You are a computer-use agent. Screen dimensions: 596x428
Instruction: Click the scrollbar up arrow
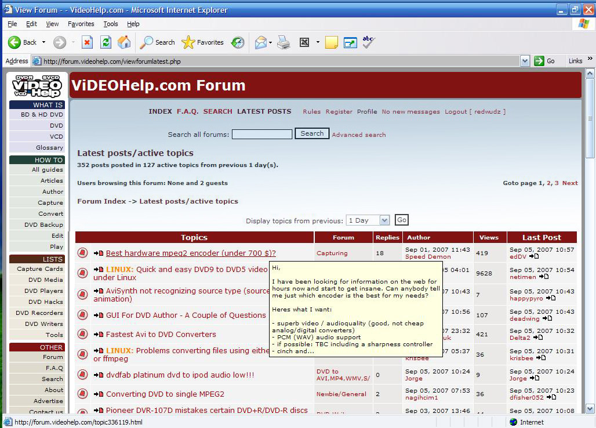pyautogui.click(x=590, y=73)
